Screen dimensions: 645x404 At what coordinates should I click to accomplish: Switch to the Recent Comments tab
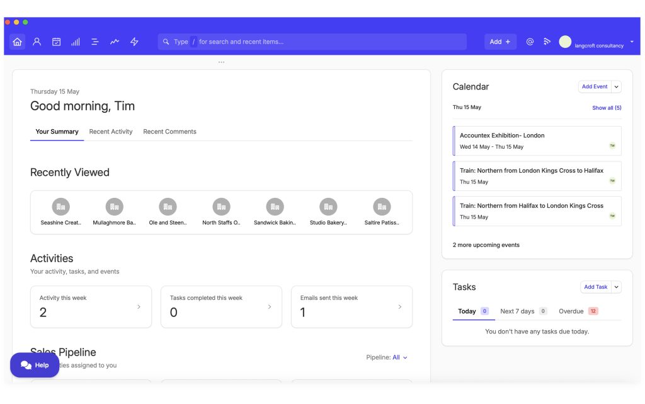click(x=169, y=132)
